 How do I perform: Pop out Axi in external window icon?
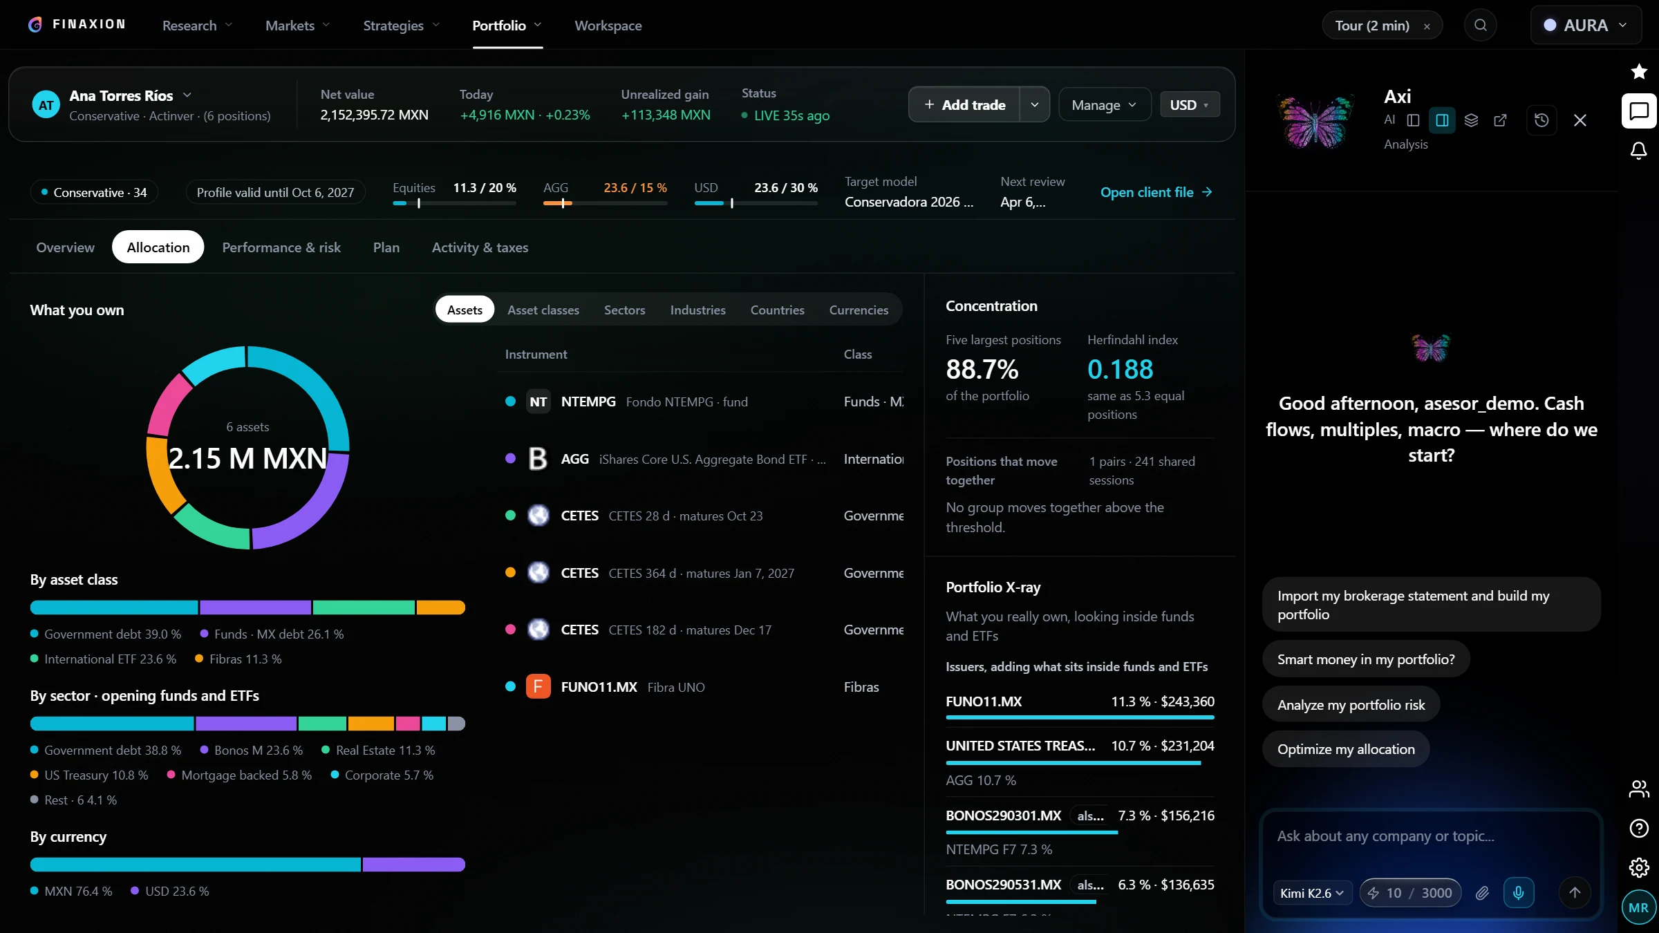(1500, 120)
